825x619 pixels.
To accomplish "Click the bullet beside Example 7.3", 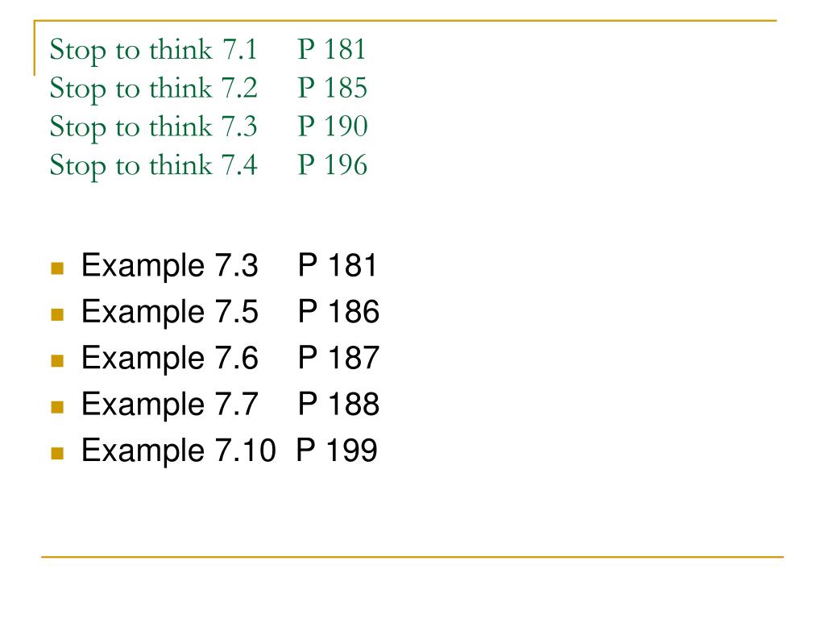I will click(x=57, y=268).
